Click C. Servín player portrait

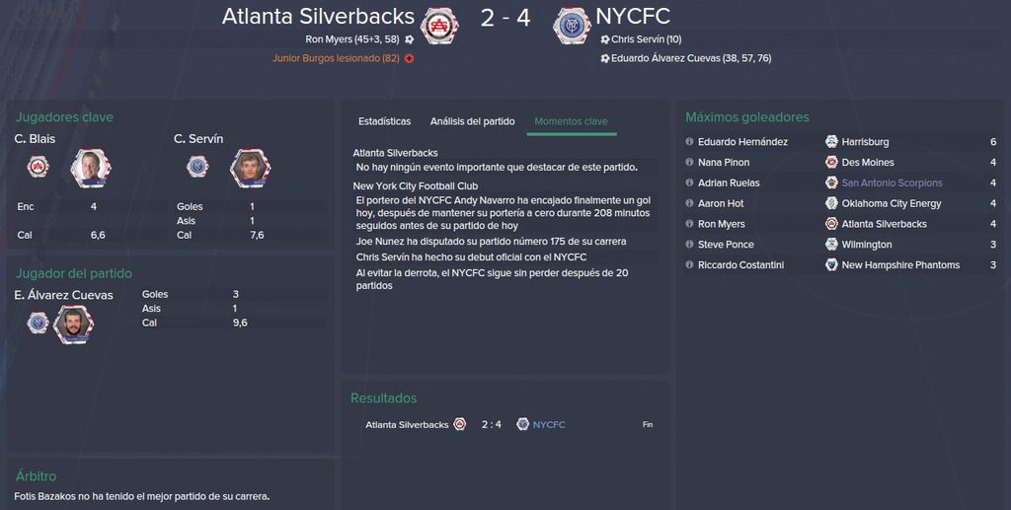(x=250, y=168)
